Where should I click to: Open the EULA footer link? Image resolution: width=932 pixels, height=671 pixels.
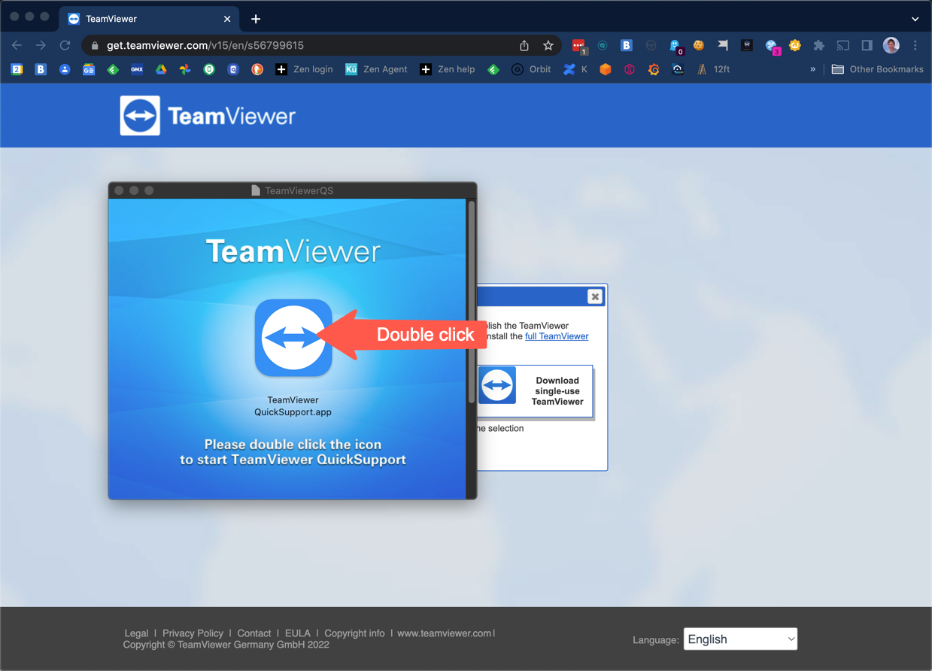pyautogui.click(x=298, y=633)
